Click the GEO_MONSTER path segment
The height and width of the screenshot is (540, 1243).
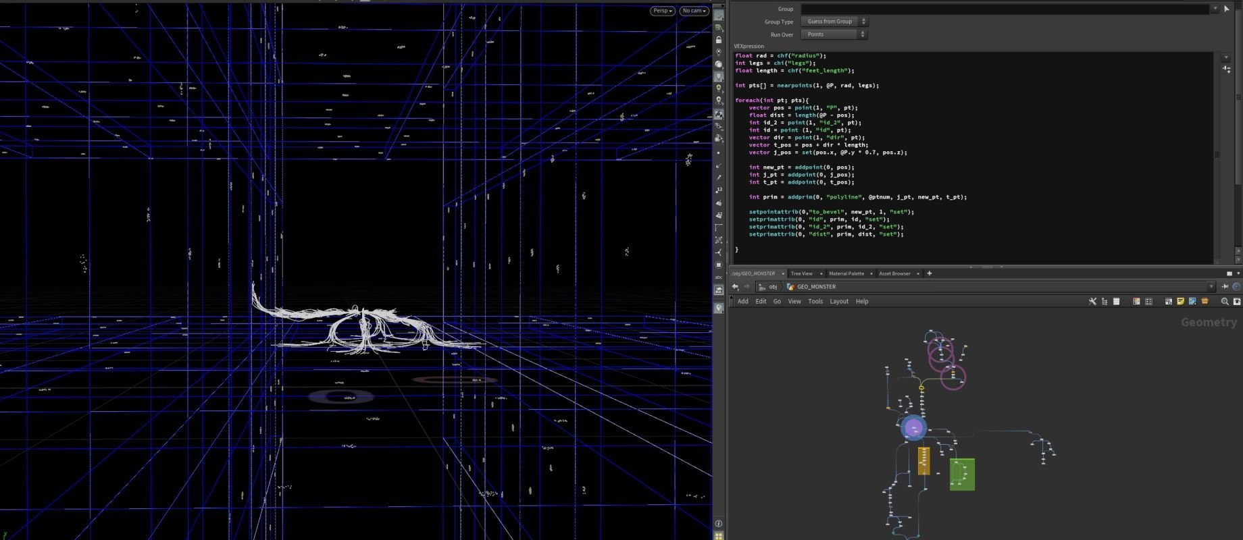click(816, 287)
